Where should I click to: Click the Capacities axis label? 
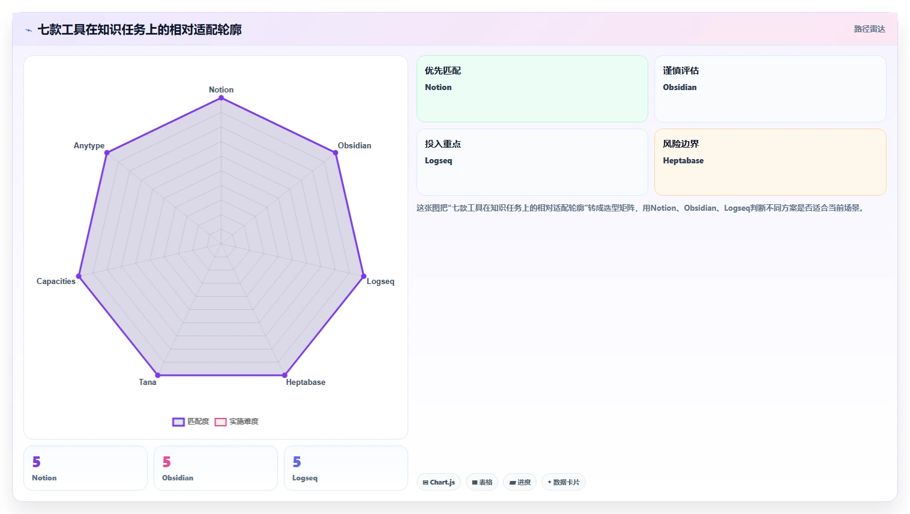coord(56,281)
